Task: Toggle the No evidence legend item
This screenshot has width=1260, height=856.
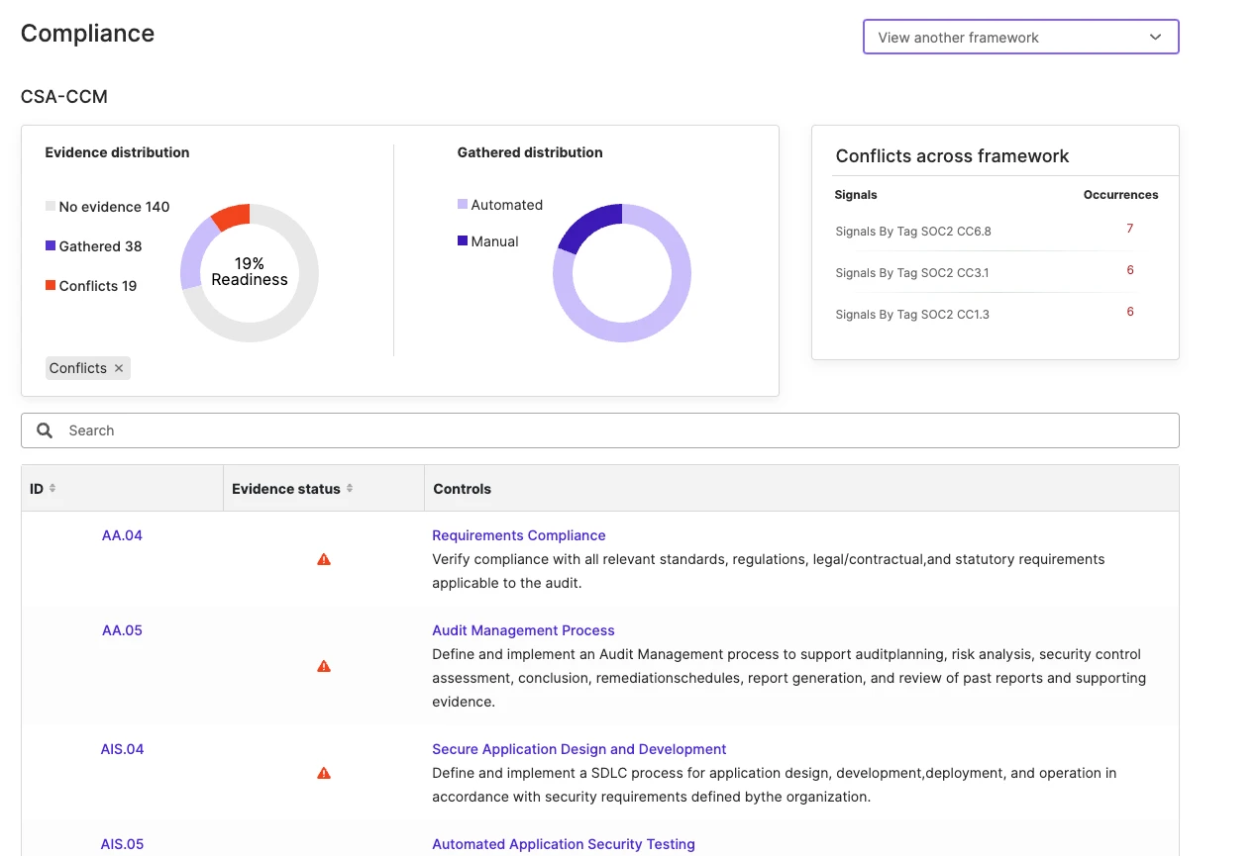Action: pyautogui.click(x=108, y=207)
